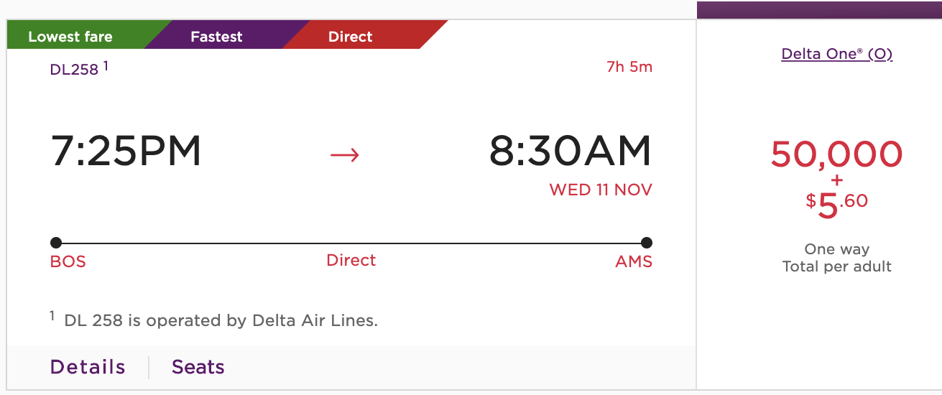
Task: Click the 7h 5m flight duration
Action: tap(629, 68)
